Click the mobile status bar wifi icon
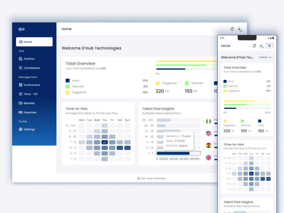The width and height of the screenshot is (284, 213). [x=269, y=38]
